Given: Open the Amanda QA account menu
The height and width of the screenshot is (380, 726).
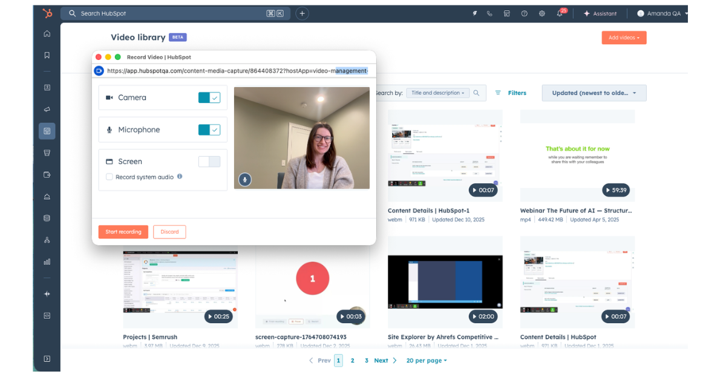Looking at the screenshot, I should pyautogui.click(x=663, y=13).
